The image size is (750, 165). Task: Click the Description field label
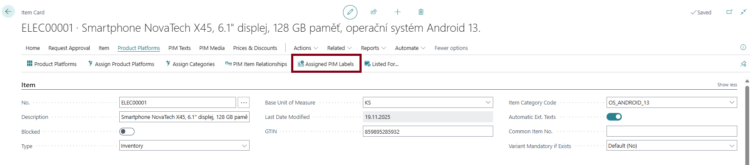[35, 117]
